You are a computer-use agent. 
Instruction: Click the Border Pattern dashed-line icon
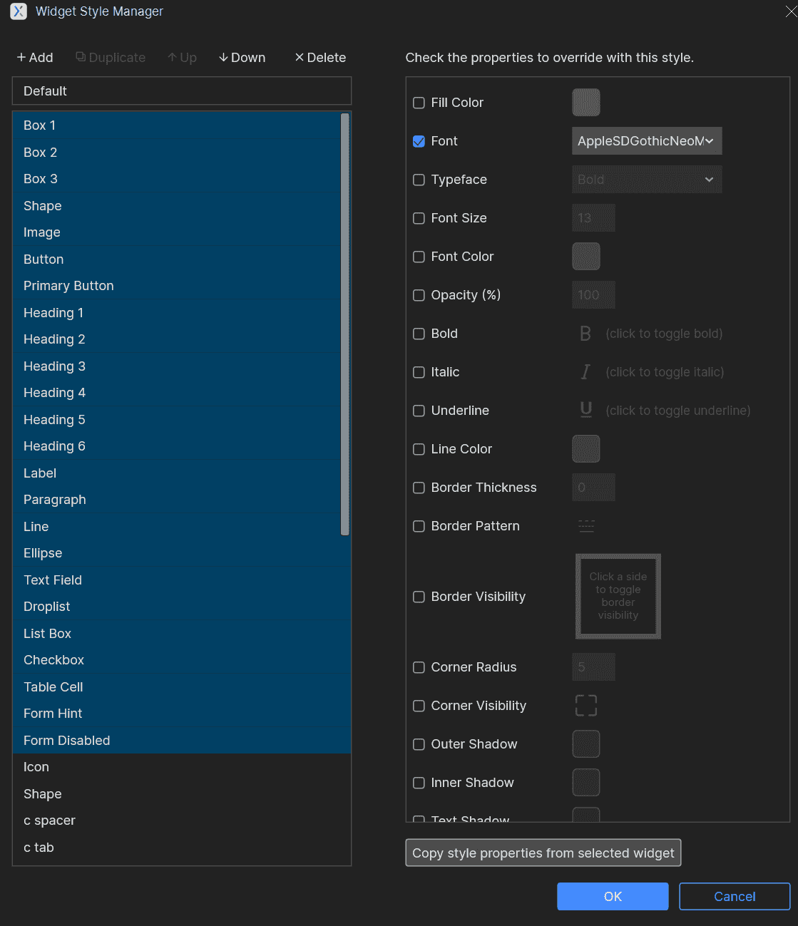pos(586,526)
